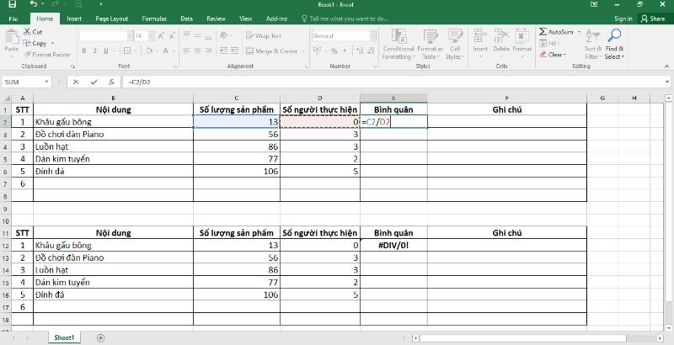Click the Share button
The width and height of the screenshot is (674, 345).
click(x=652, y=18)
